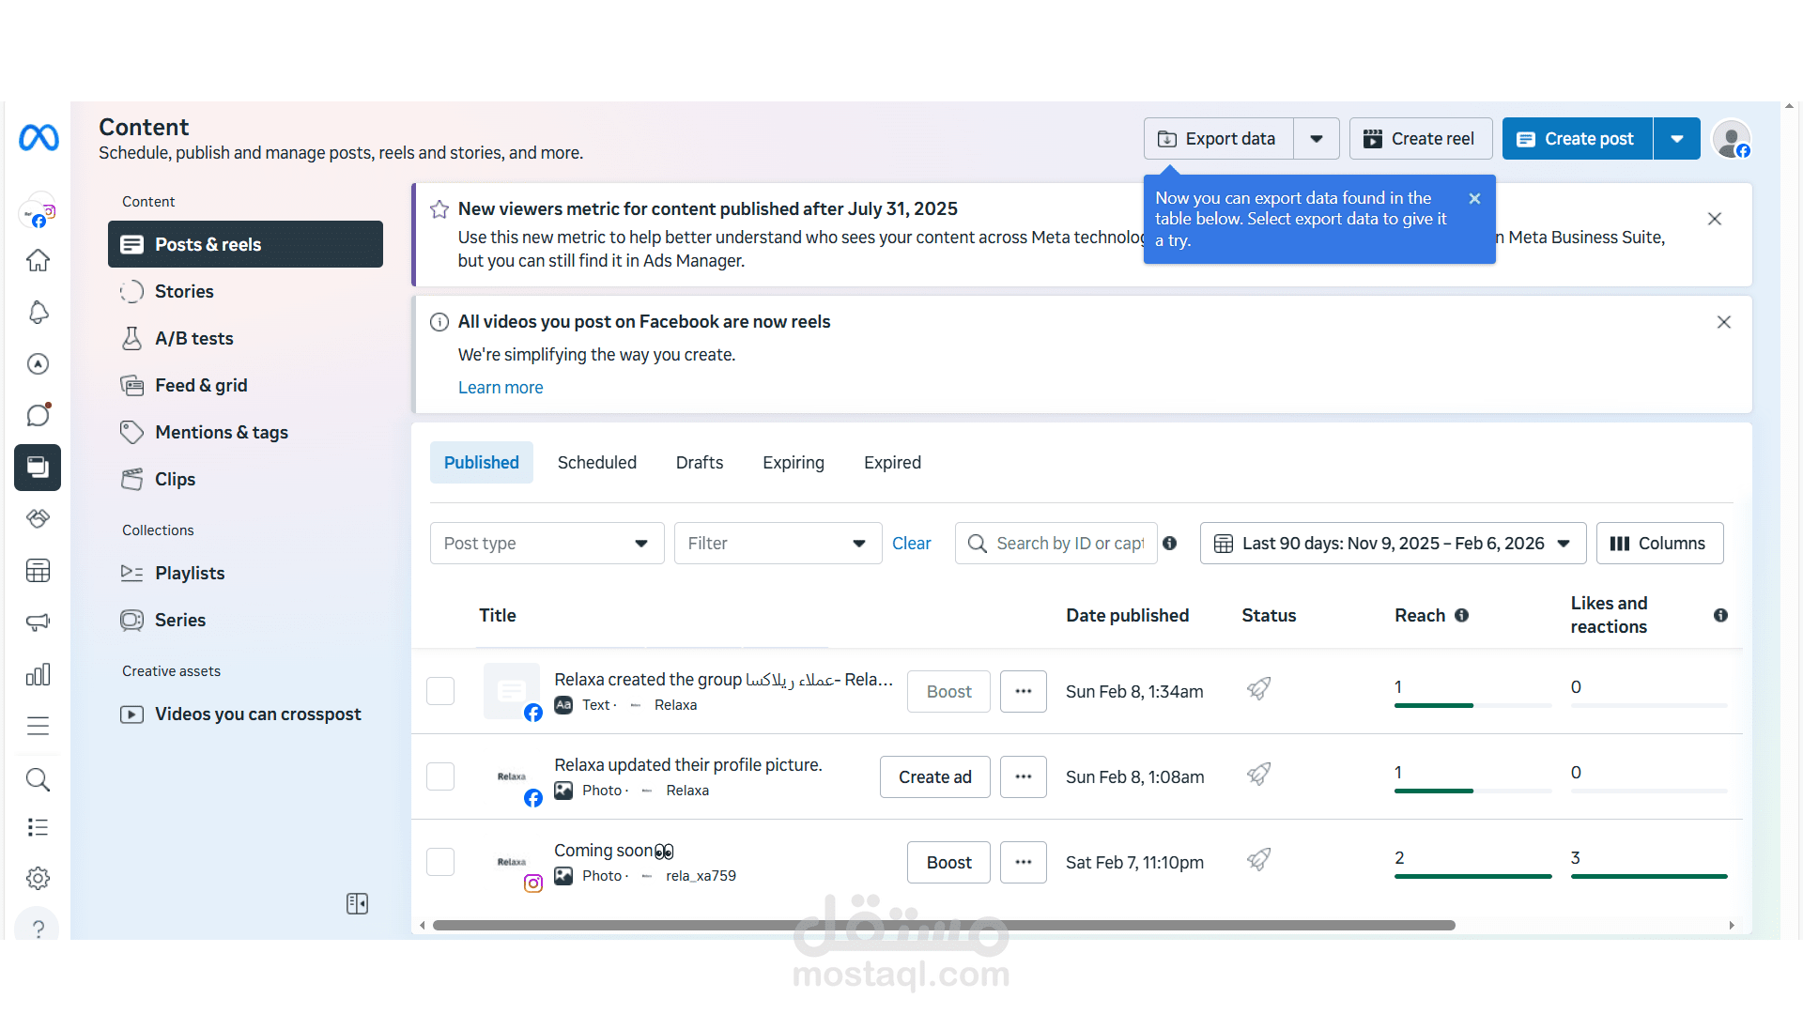Image resolution: width=1803 pixels, height=1014 pixels.
Task: Click the Clear filters link
Action: click(x=911, y=543)
